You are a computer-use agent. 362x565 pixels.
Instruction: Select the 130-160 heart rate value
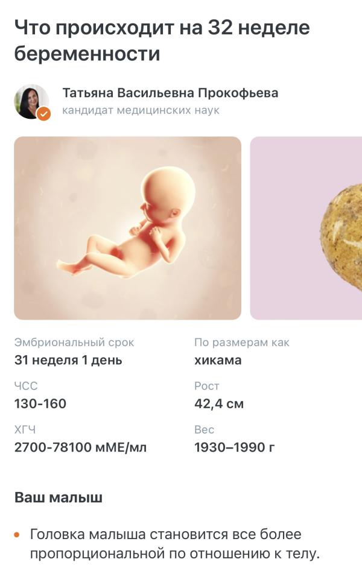[x=40, y=403]
